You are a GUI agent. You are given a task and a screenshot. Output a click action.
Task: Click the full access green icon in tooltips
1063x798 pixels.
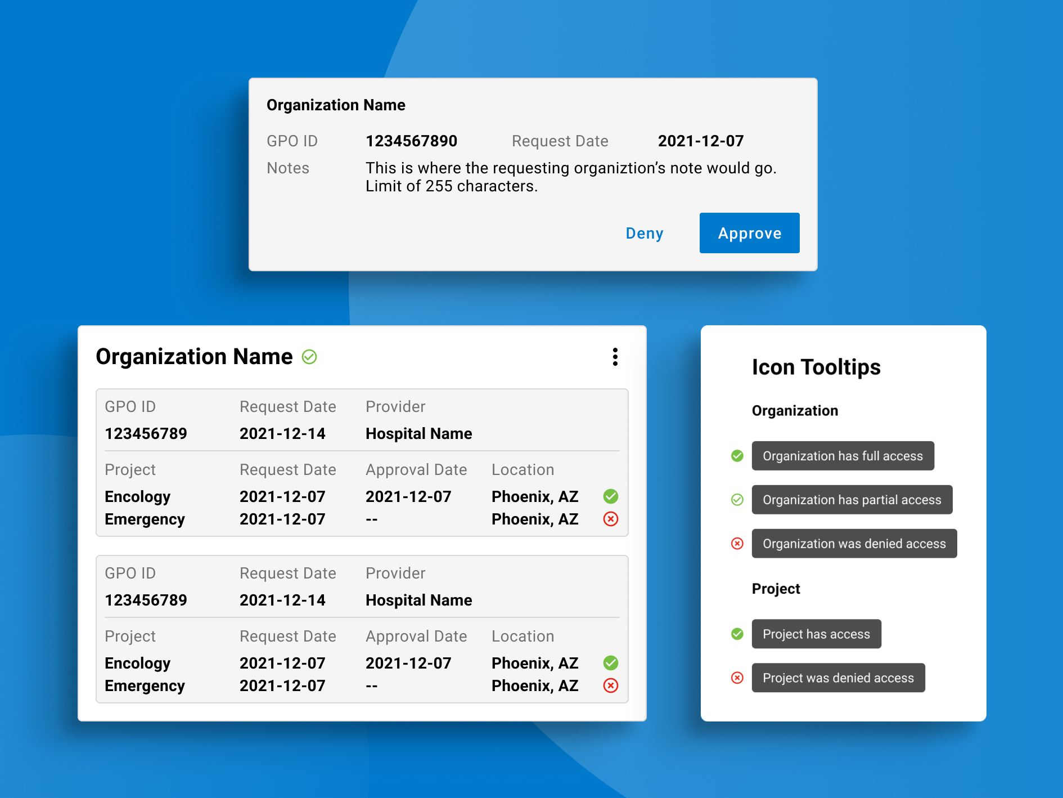coord(737,456)
